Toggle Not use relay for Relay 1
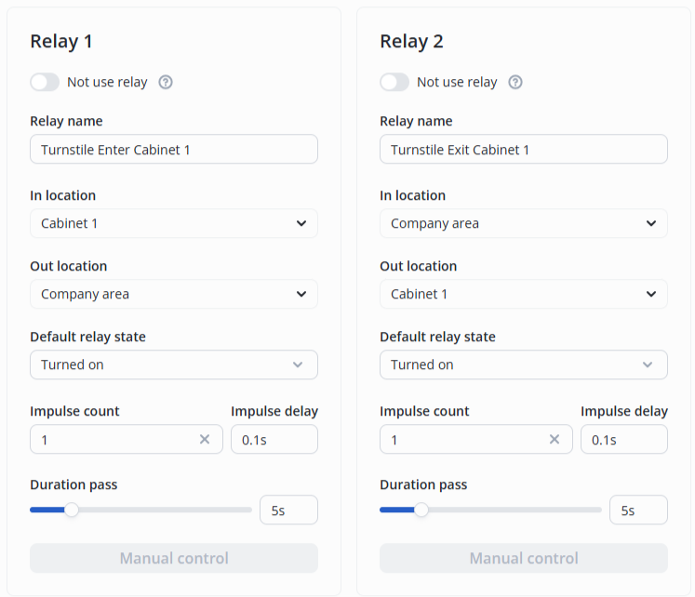 (x=45, y=82)
